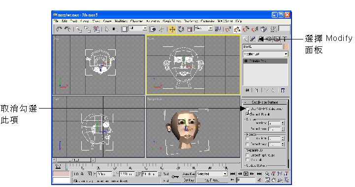Click the Pan hand viewport control
Screen dimensions: 355x187
coord(274,180)
